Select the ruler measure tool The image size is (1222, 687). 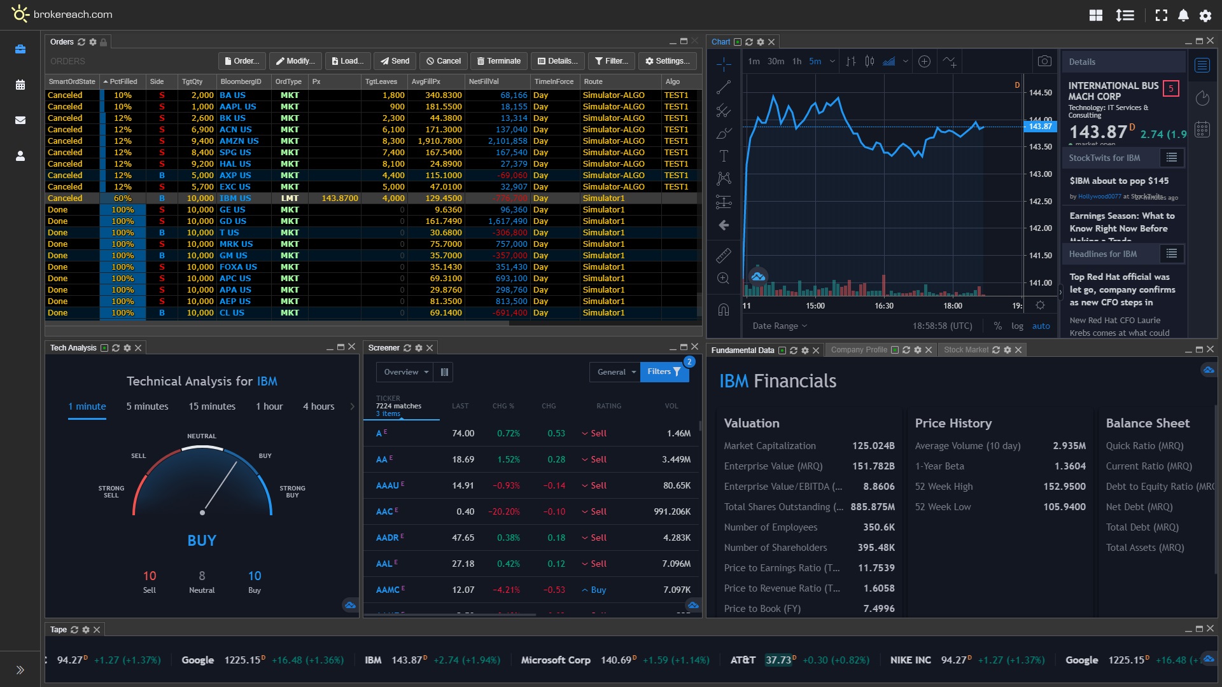724,256
